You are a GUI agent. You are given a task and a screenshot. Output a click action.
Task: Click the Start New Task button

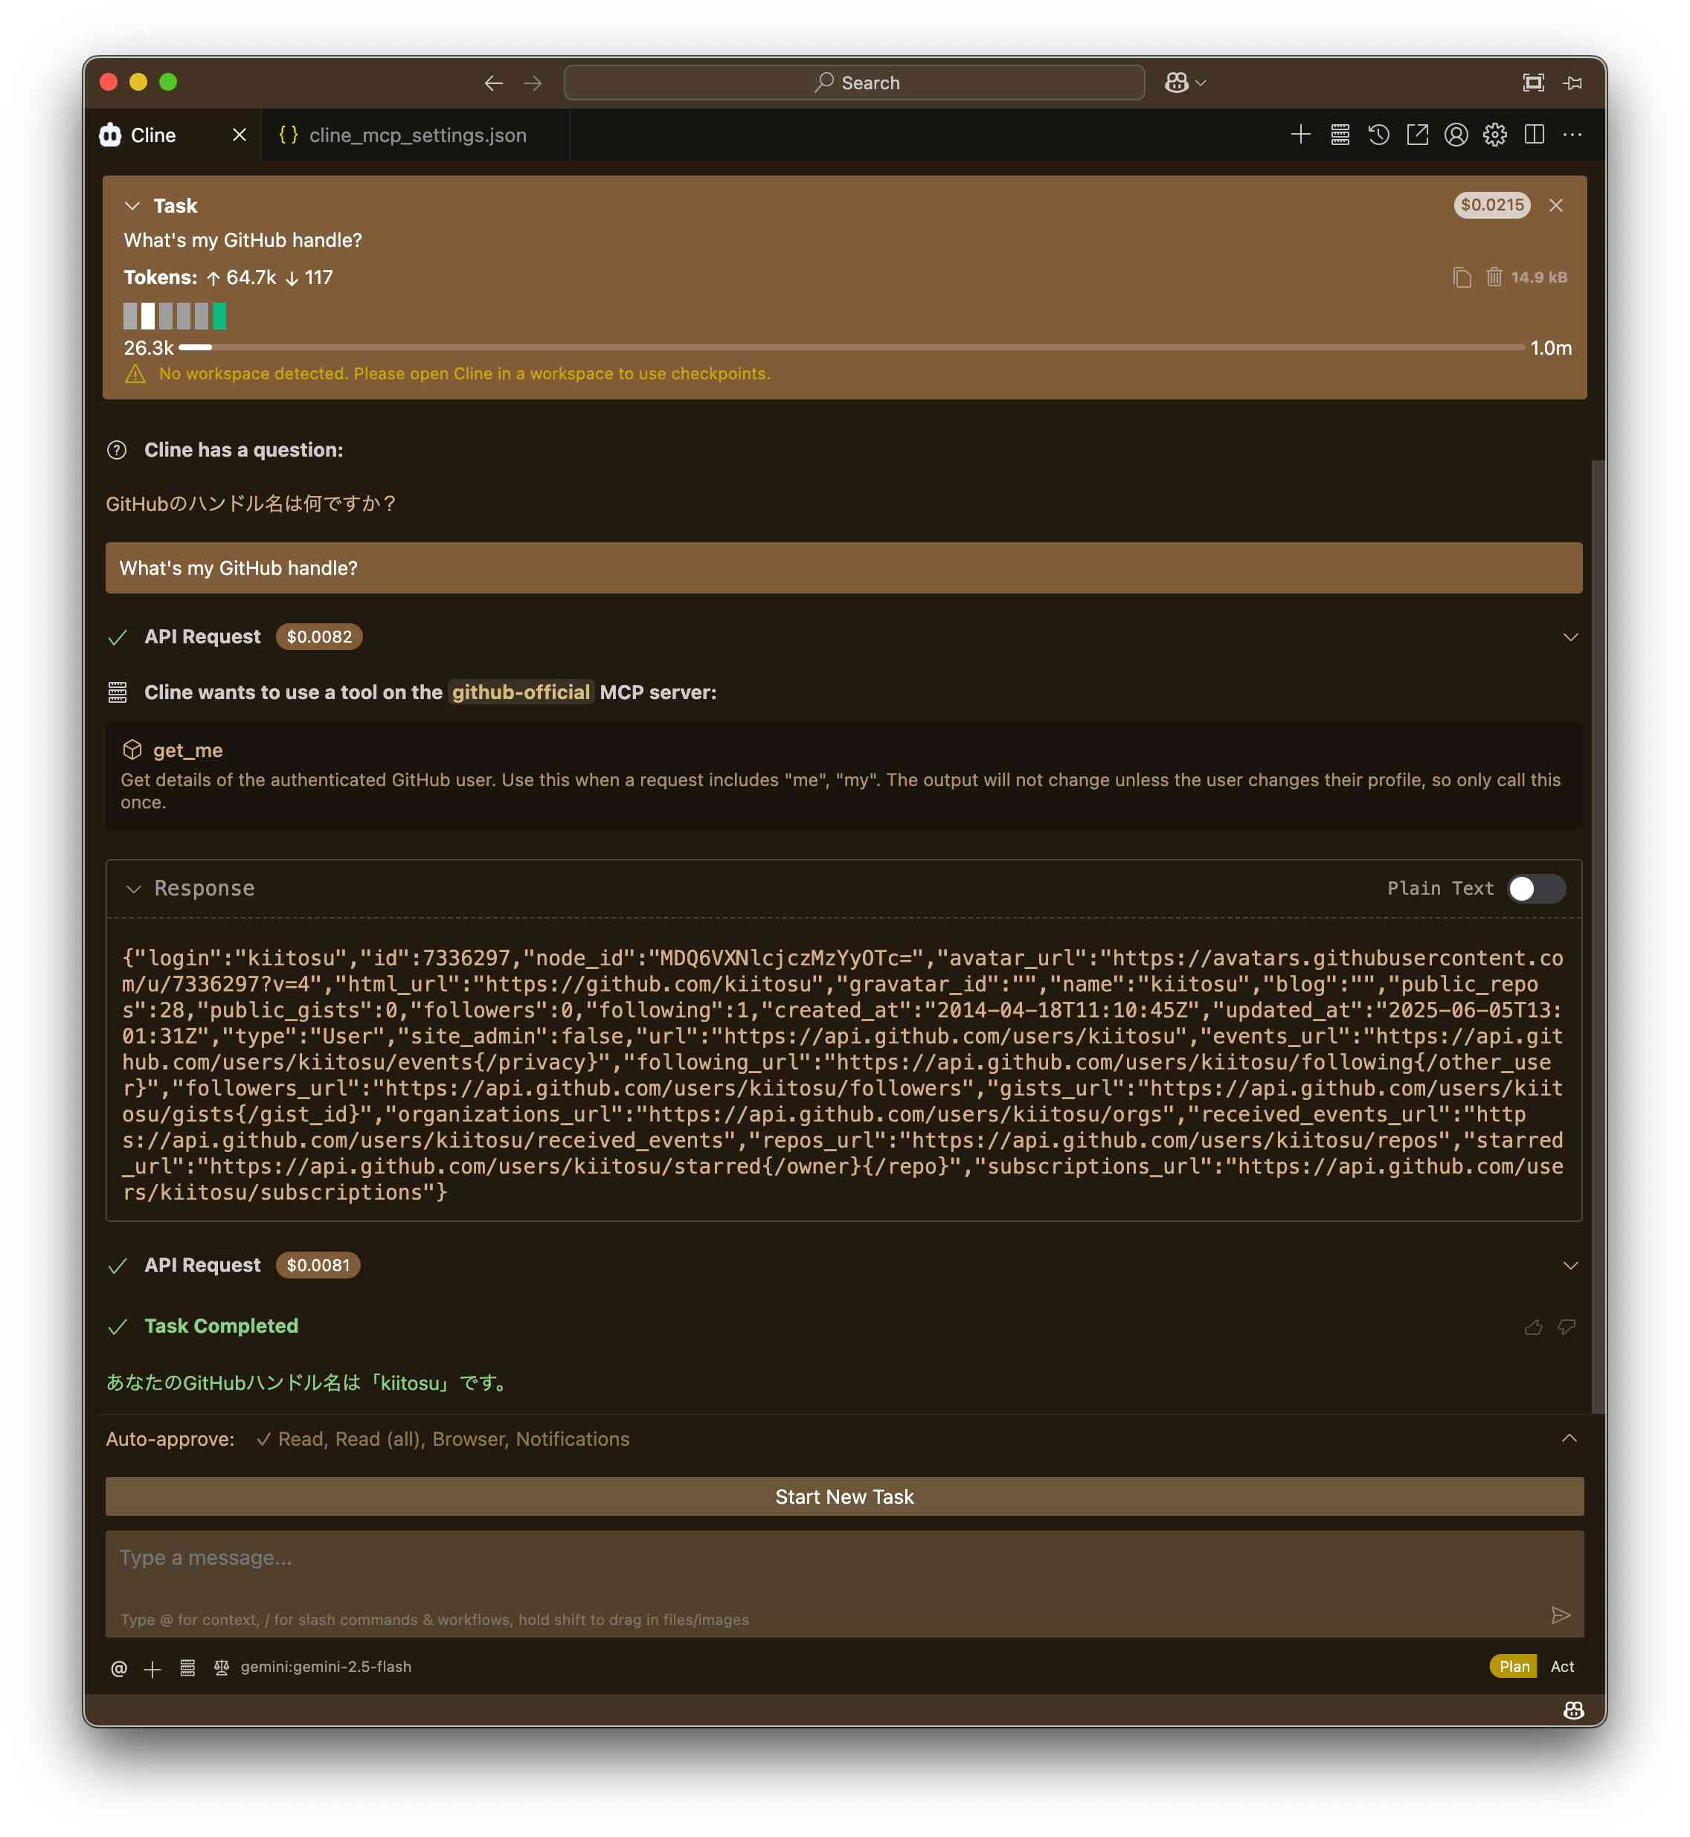tap(844, 1497)
